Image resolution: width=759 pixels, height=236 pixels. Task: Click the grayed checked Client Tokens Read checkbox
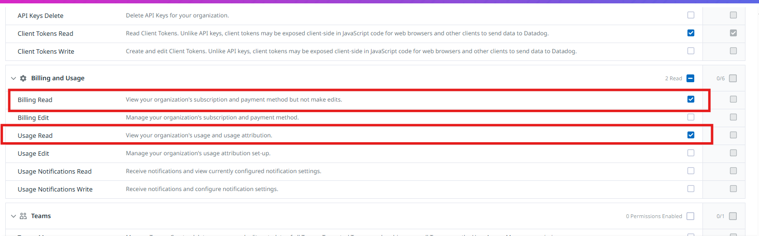pos(733,33)
